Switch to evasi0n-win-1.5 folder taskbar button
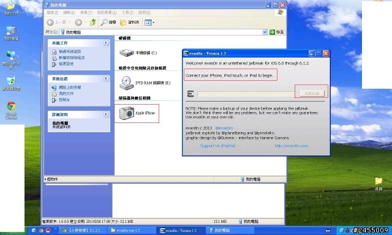Screen dimensions: 392x235 [x=132, y=230]
